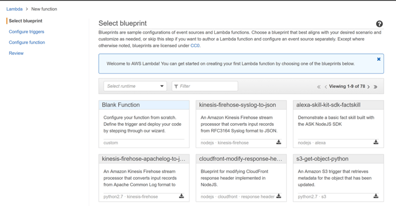Click the 'python2.7 · s3' tag text

click(312, 196)
